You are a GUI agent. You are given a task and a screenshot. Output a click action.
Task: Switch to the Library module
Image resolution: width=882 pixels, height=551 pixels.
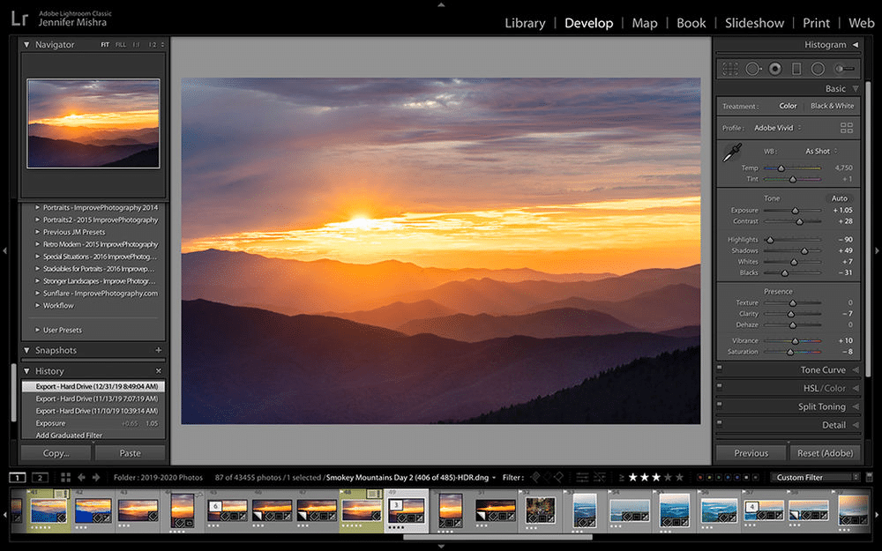point(525,23)
